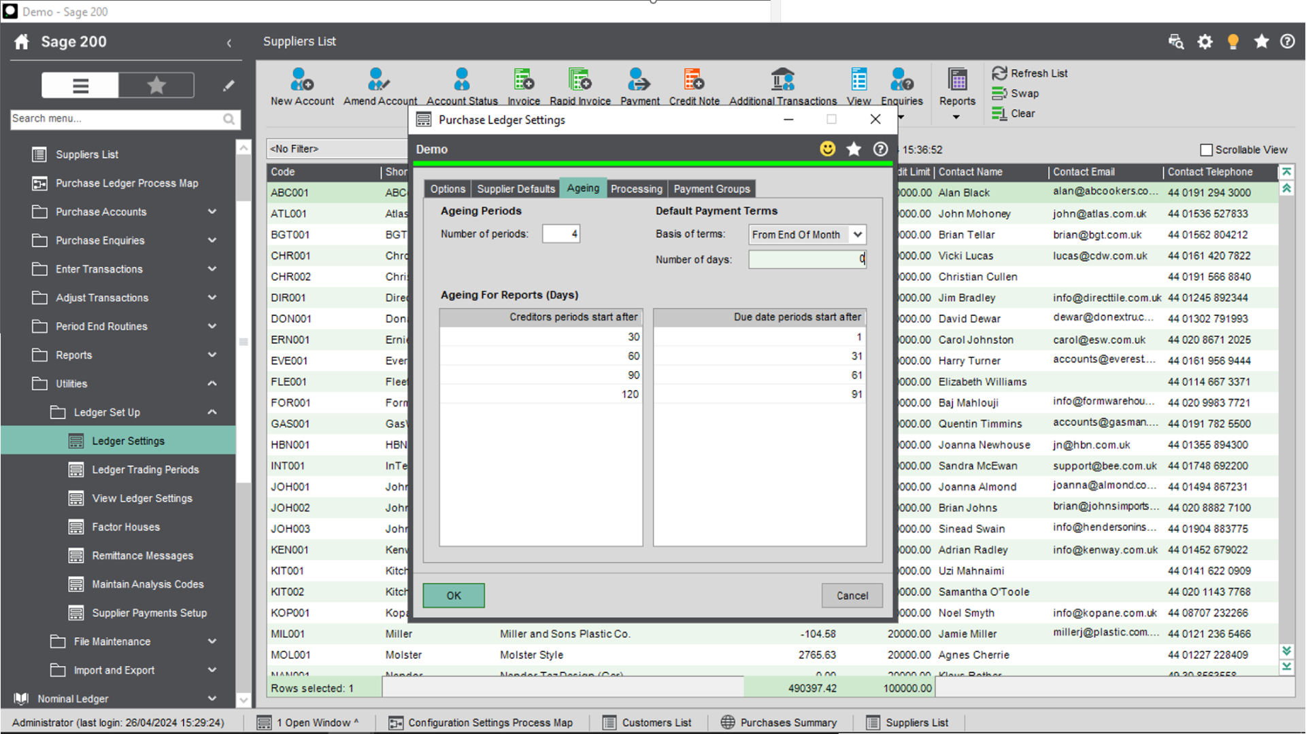This screenshot has width=1306, height=734.
Task: Open the Reports toolbar menu
Action: (957, 93)
